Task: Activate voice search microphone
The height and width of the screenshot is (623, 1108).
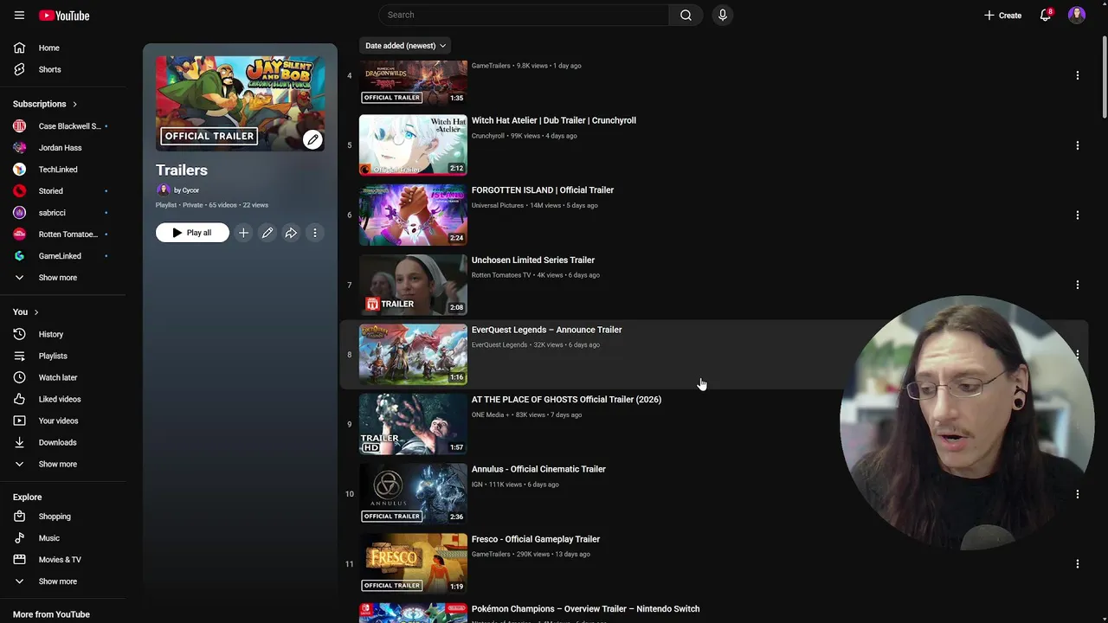Action: click(722, 15)
